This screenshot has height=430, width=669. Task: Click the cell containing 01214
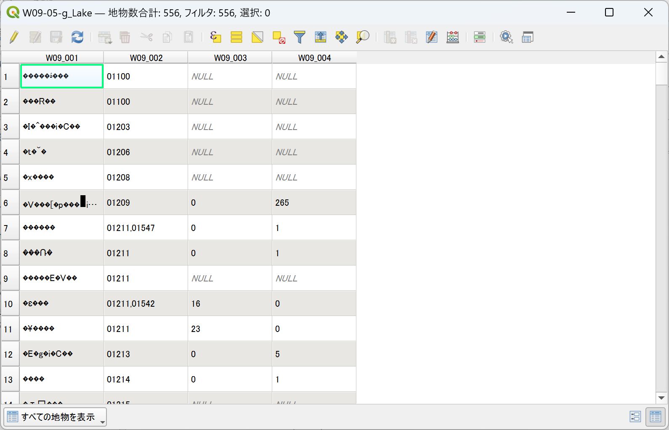(x=146, y=379)
